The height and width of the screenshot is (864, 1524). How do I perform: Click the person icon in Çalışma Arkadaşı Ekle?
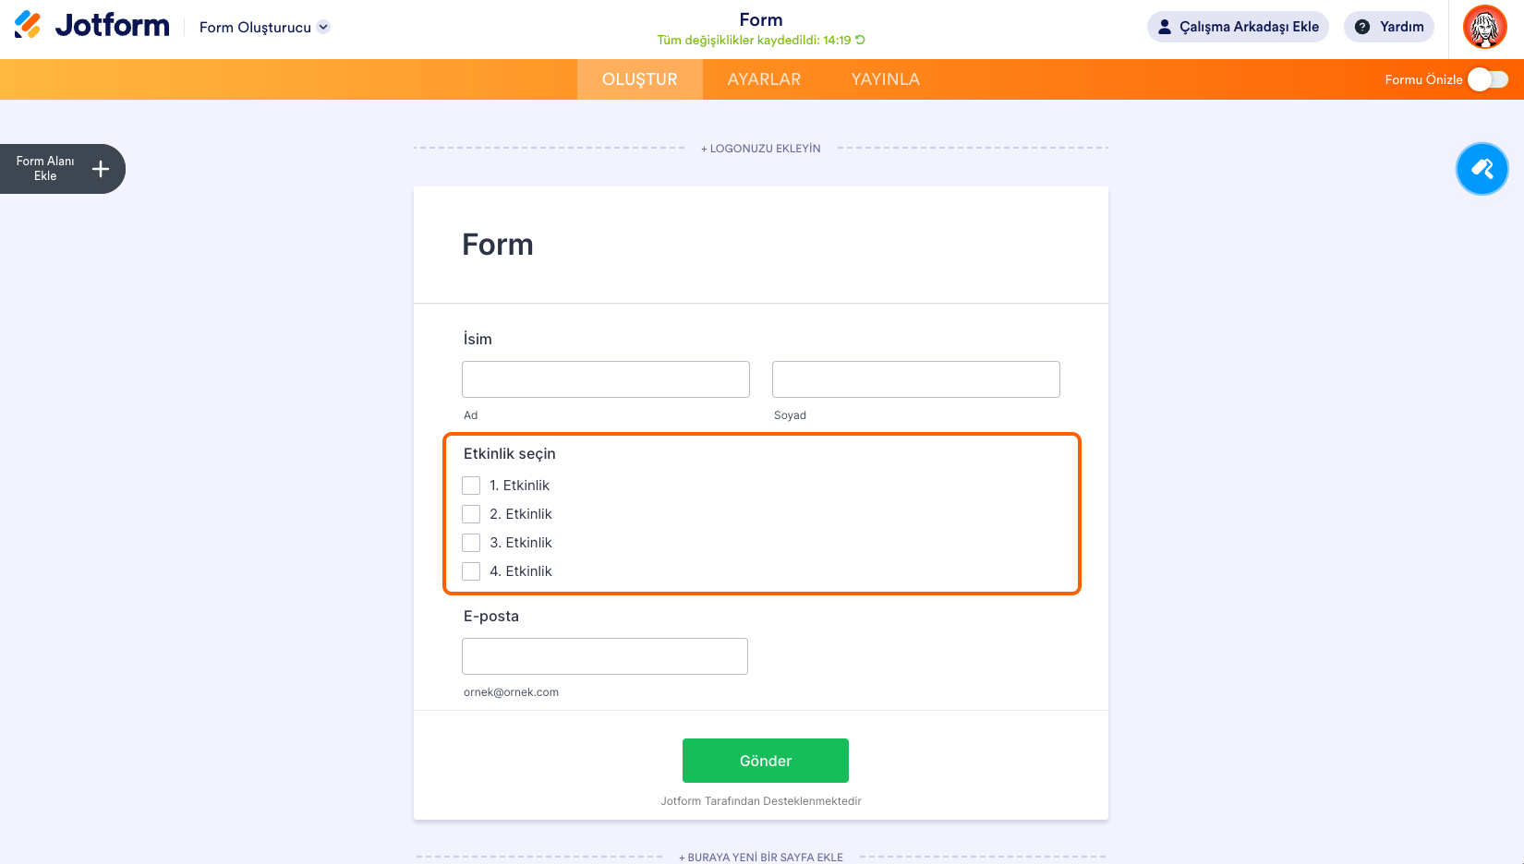(1165, 27)
